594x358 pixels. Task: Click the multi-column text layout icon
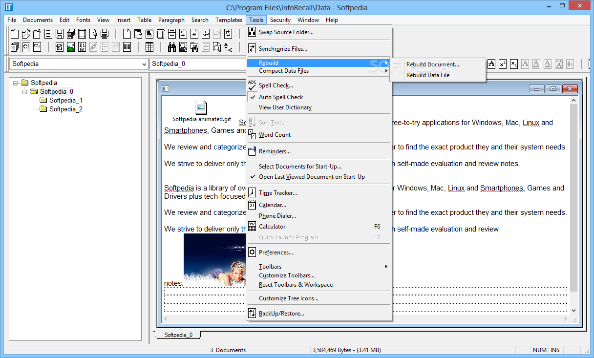[x=127, y=47]
